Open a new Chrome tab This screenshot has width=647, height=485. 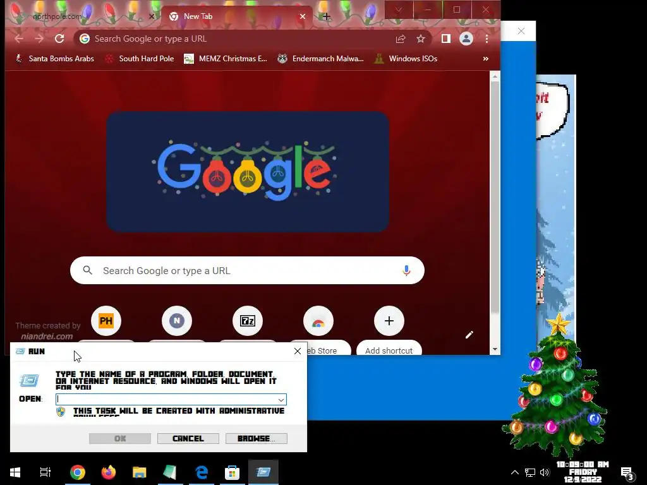[x=327, y=16]
